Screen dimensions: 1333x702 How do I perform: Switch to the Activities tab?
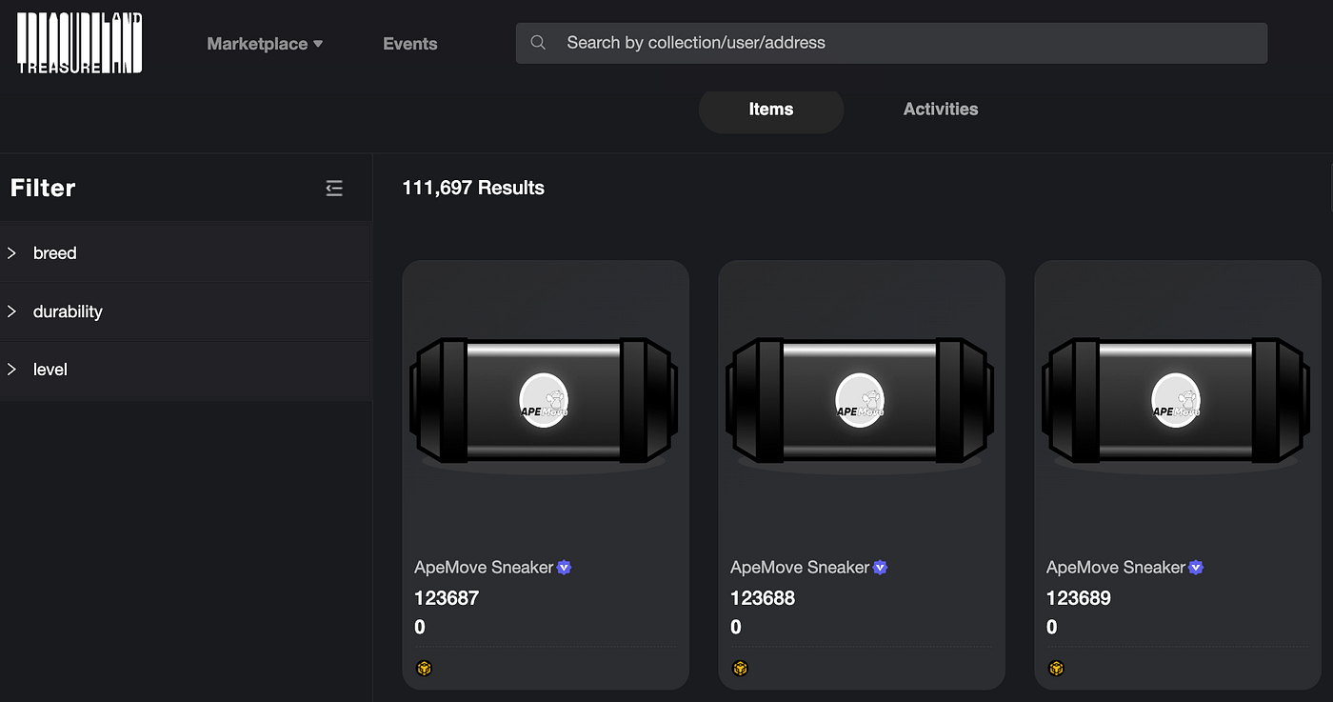941,110
